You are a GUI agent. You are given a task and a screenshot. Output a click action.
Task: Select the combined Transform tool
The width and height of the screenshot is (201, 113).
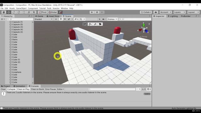(29, 12)
